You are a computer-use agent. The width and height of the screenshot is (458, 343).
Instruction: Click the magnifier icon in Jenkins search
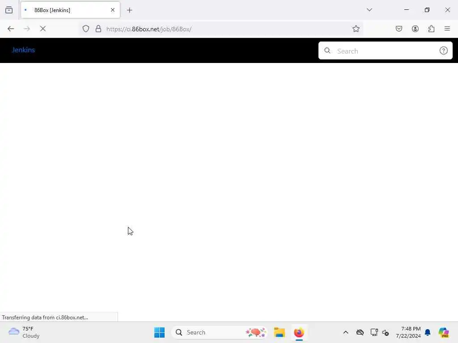pos(327,51)
